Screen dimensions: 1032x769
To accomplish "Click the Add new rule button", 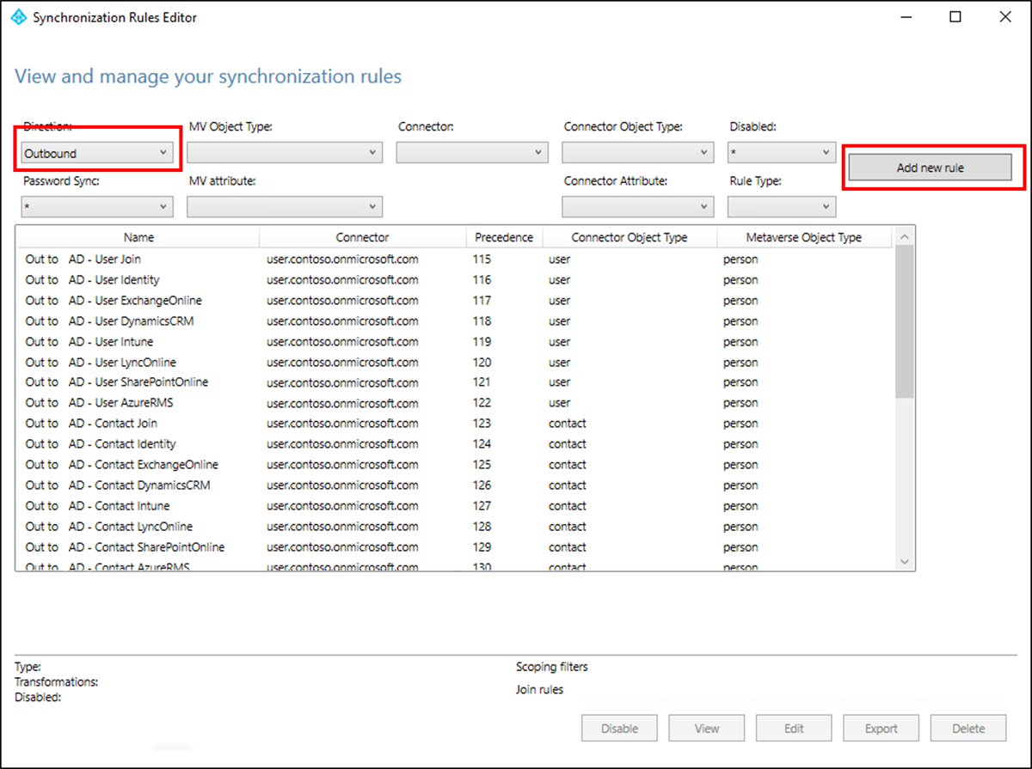I will [x=929, y=168].
